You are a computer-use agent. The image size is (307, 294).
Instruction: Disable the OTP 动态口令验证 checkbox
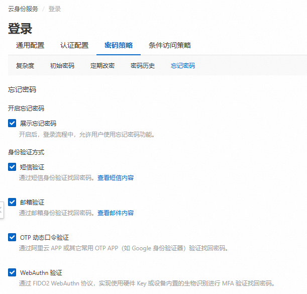coord(12,237)
